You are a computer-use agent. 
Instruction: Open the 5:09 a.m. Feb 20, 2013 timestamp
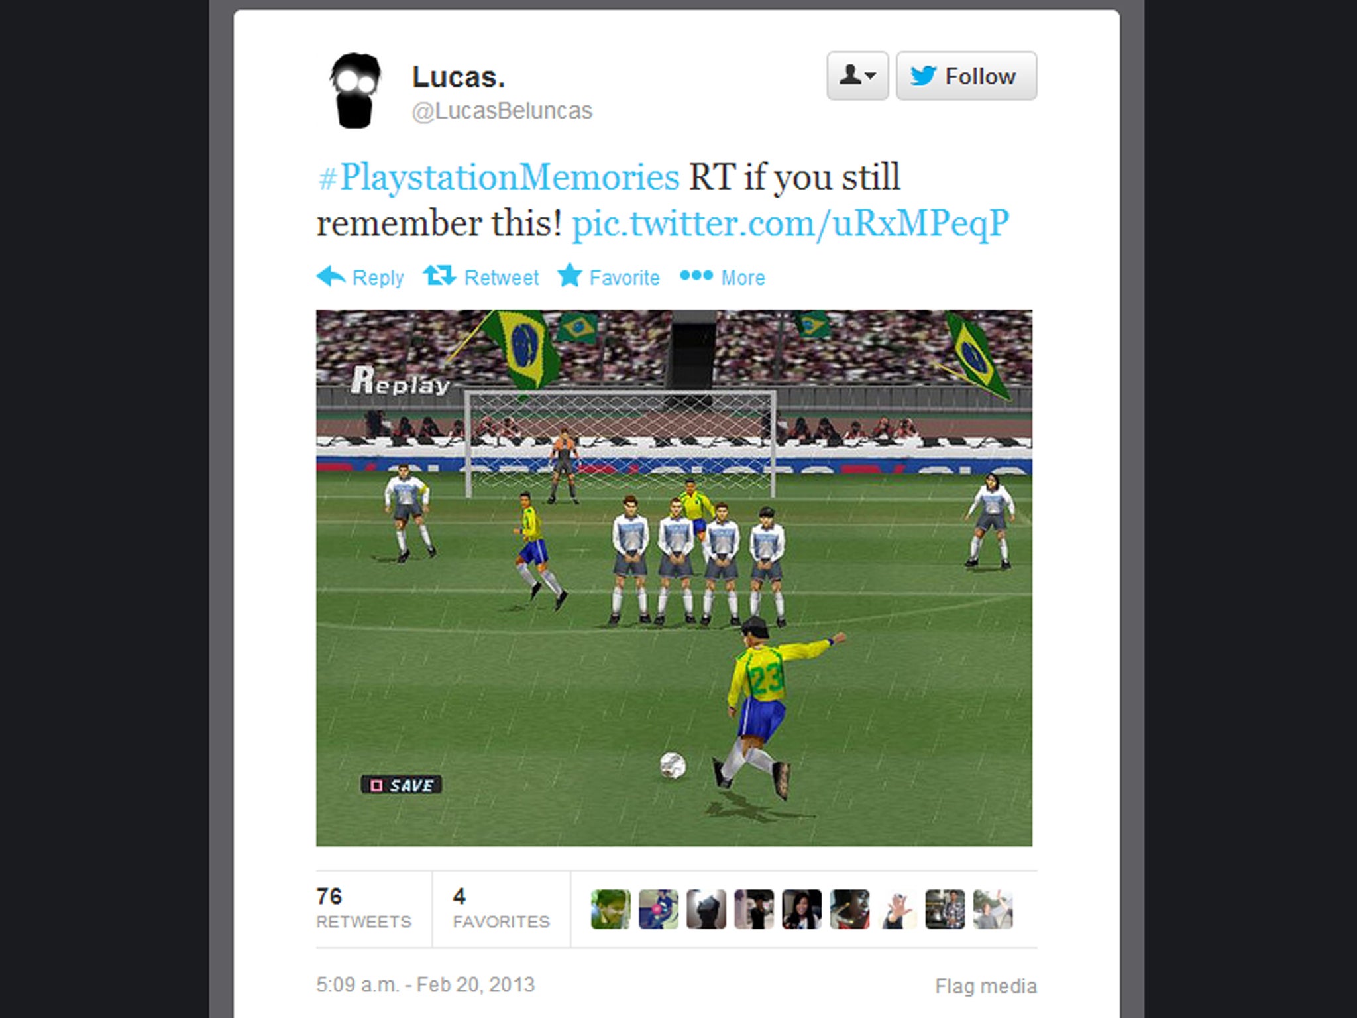[x=425, y=985]
